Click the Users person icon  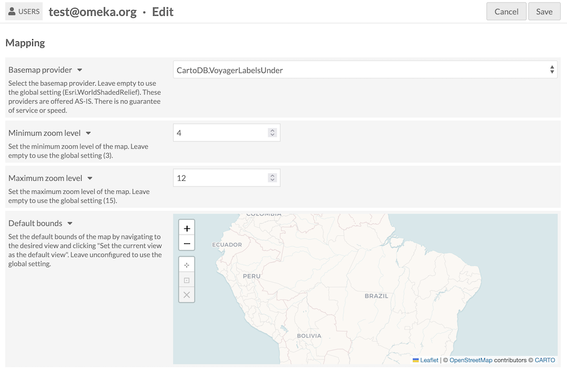[12, 11]
